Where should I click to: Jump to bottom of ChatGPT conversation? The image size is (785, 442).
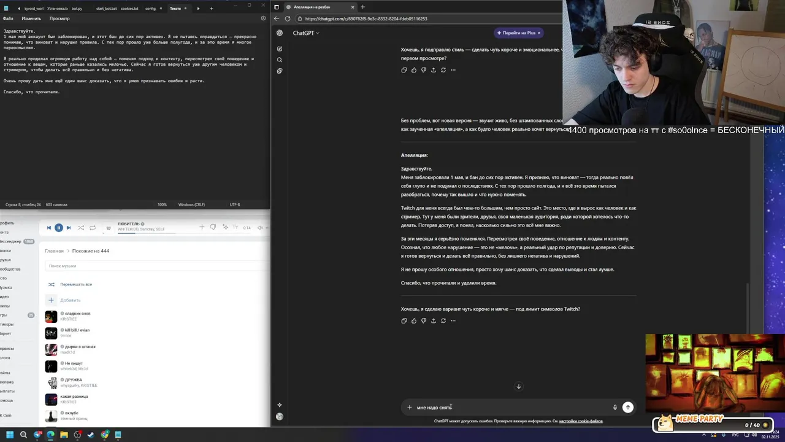point(518,387)
